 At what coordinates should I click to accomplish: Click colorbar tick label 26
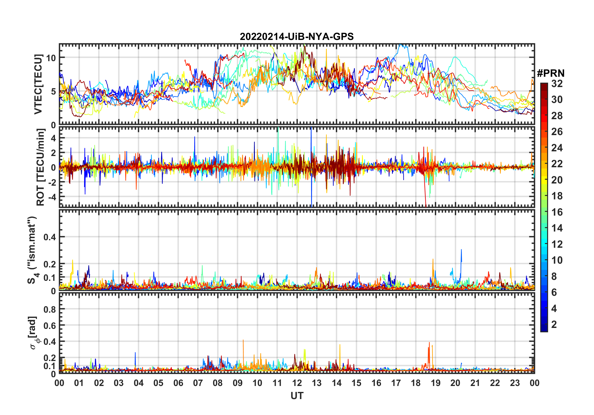pos(557,132)
